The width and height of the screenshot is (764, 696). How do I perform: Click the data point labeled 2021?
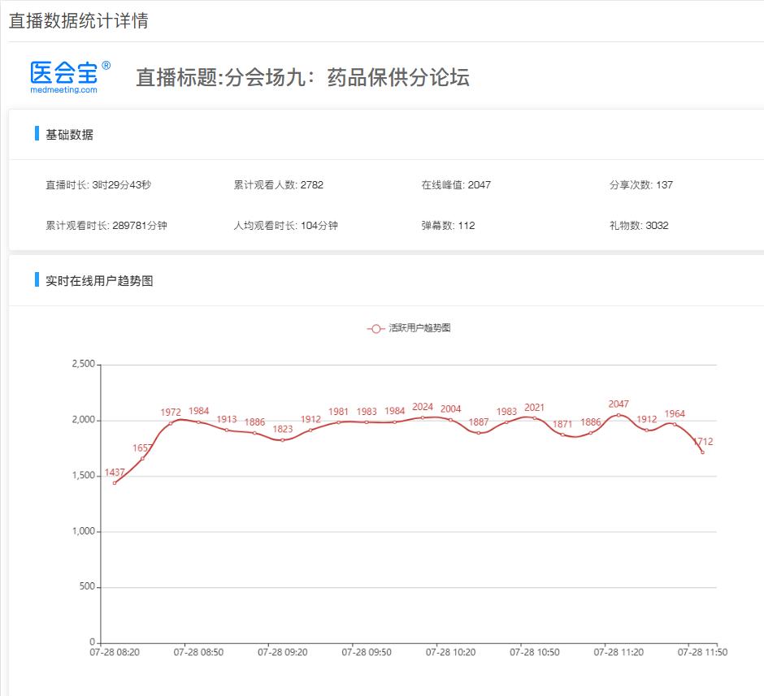(x=535, y=418)
